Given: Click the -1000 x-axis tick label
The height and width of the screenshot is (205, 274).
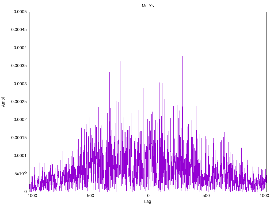Looking at the screenshot, I should point(32,196).
